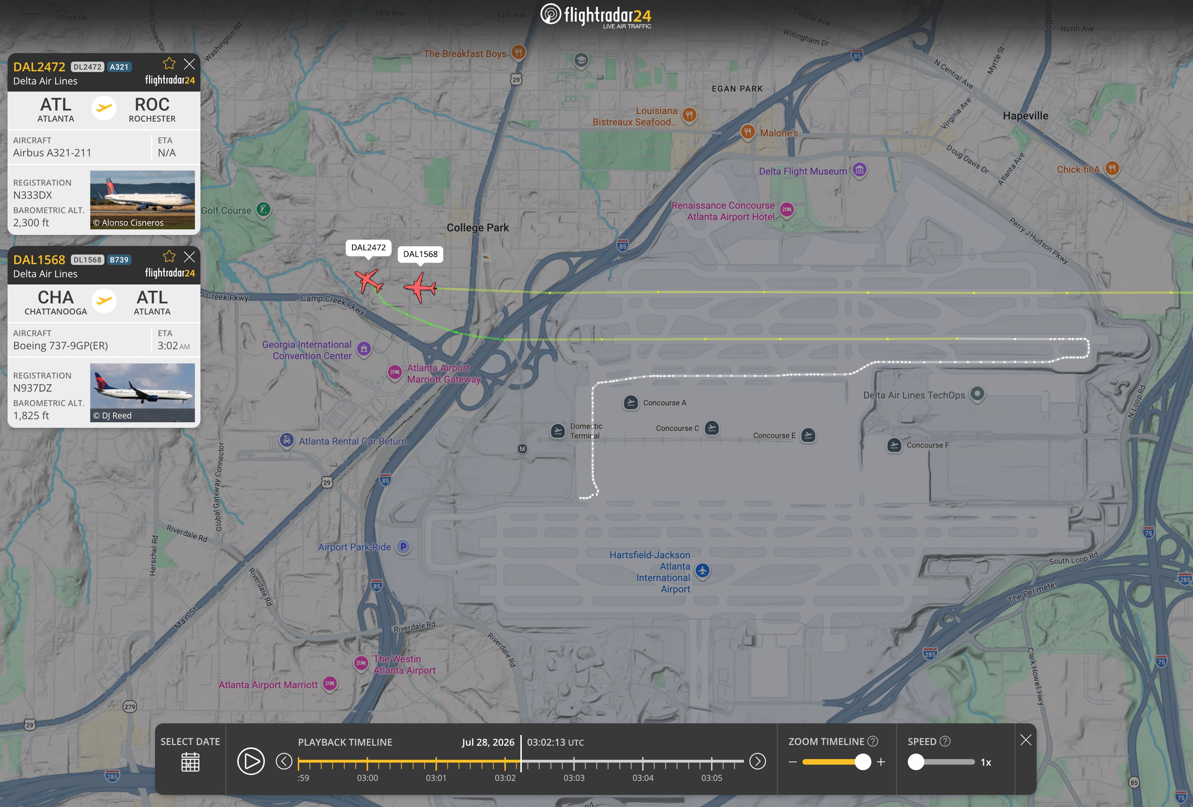
Task: Click the 03:02:13 UTC time readout
Action: pyautogui.click(x=555, y=742)
